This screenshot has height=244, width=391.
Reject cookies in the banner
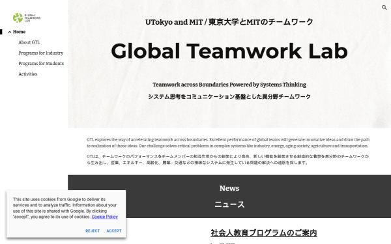click(93, 231)
